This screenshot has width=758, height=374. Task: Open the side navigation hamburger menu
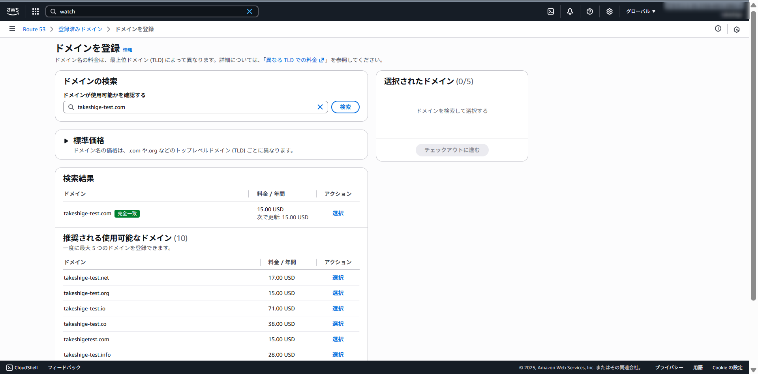pyautogui.click(x=12, y=29)
